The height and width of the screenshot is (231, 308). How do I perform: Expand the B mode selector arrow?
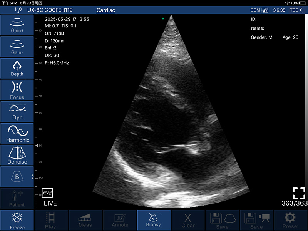coord(32,177)
